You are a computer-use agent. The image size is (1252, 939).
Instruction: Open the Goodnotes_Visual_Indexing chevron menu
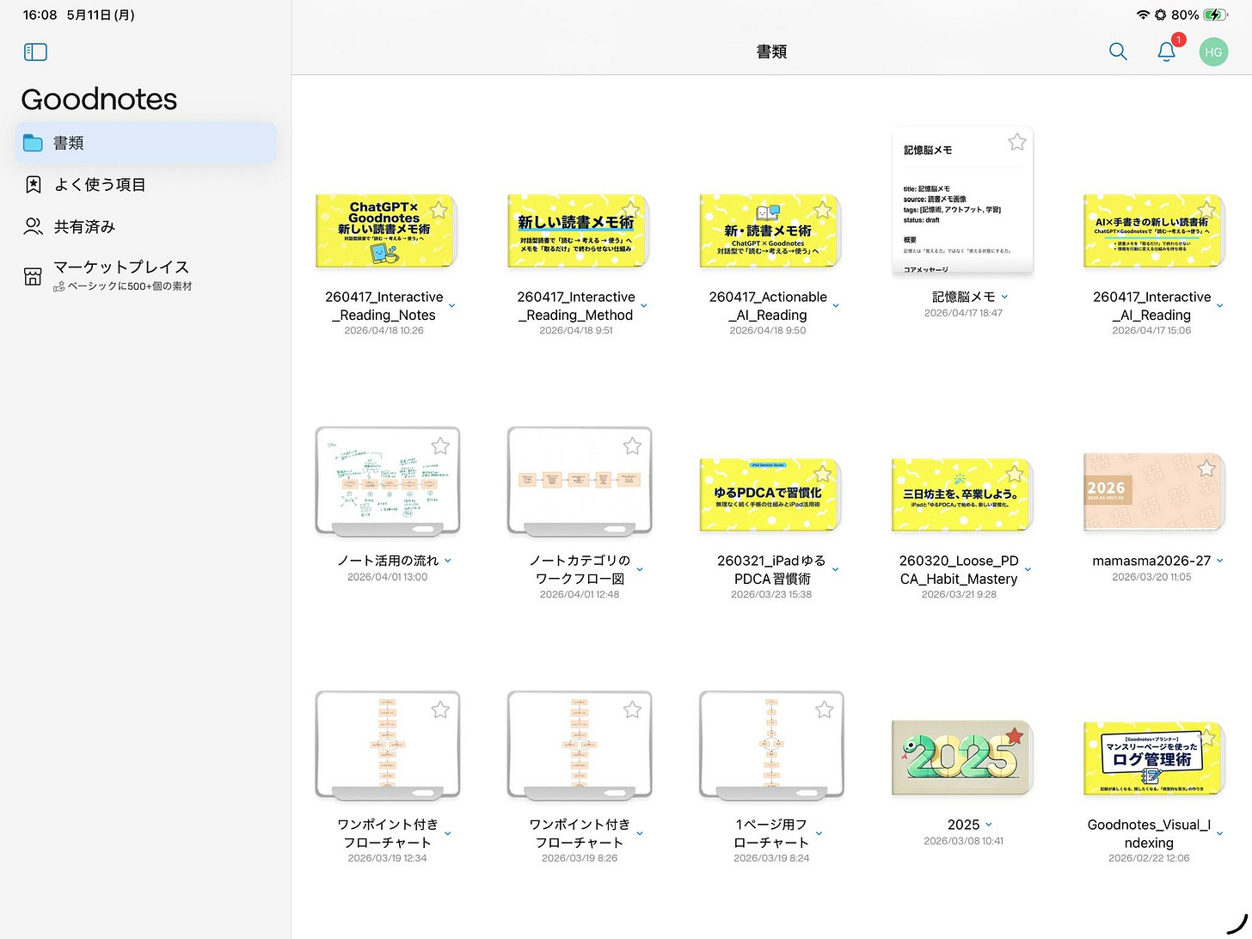(x=1219, y=833)
